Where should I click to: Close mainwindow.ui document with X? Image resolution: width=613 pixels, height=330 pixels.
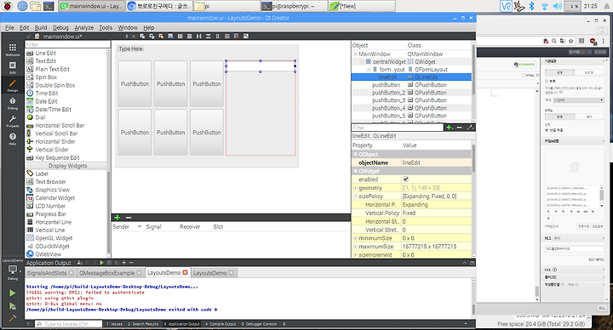coord(134,37)
